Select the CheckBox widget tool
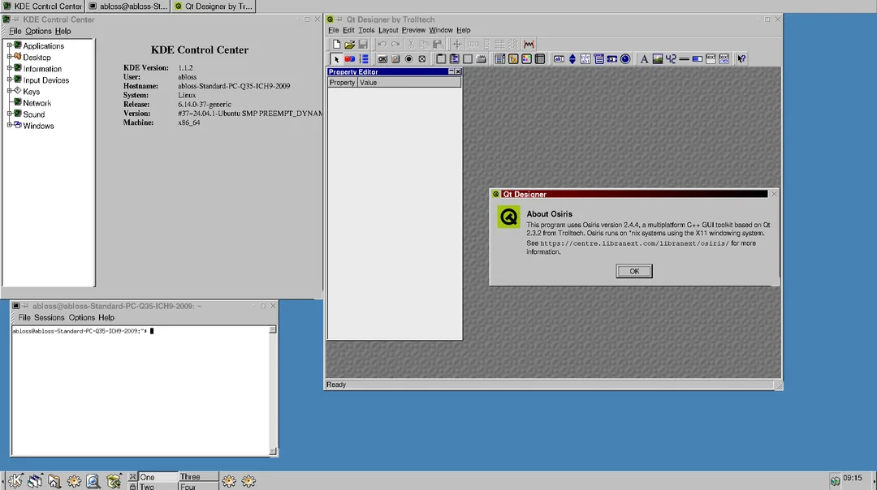 [x=421, y=58]
